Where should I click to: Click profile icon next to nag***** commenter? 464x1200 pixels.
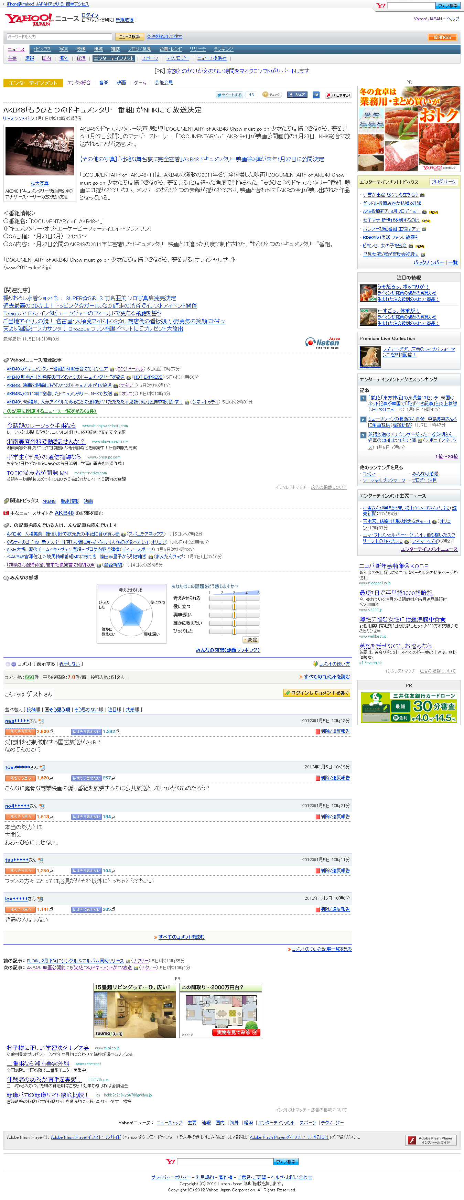click(42, 721)
